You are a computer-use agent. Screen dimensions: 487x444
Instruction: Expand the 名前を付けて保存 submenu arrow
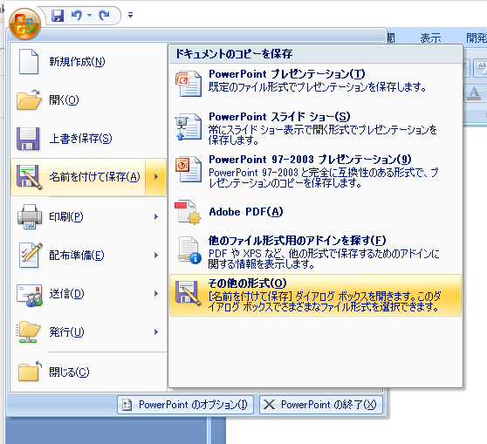pyautogui.click(x=156, y=177)
